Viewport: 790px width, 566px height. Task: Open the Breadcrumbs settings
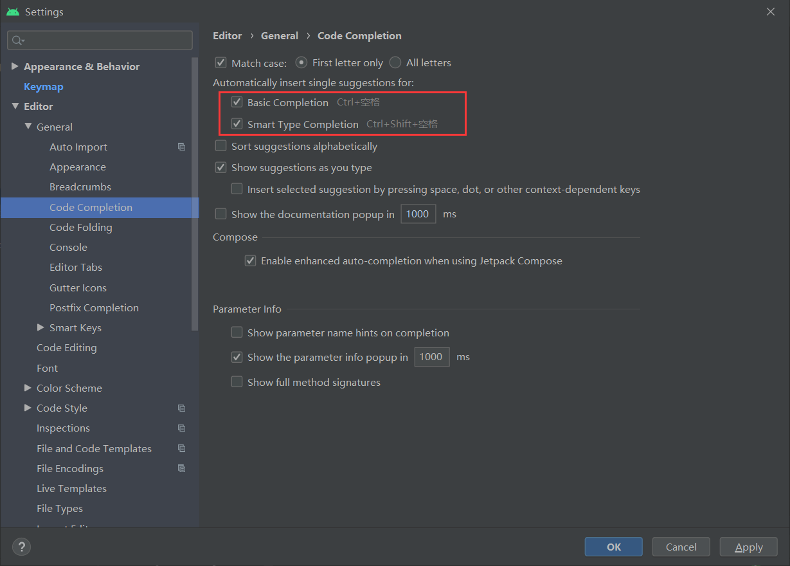80,187
